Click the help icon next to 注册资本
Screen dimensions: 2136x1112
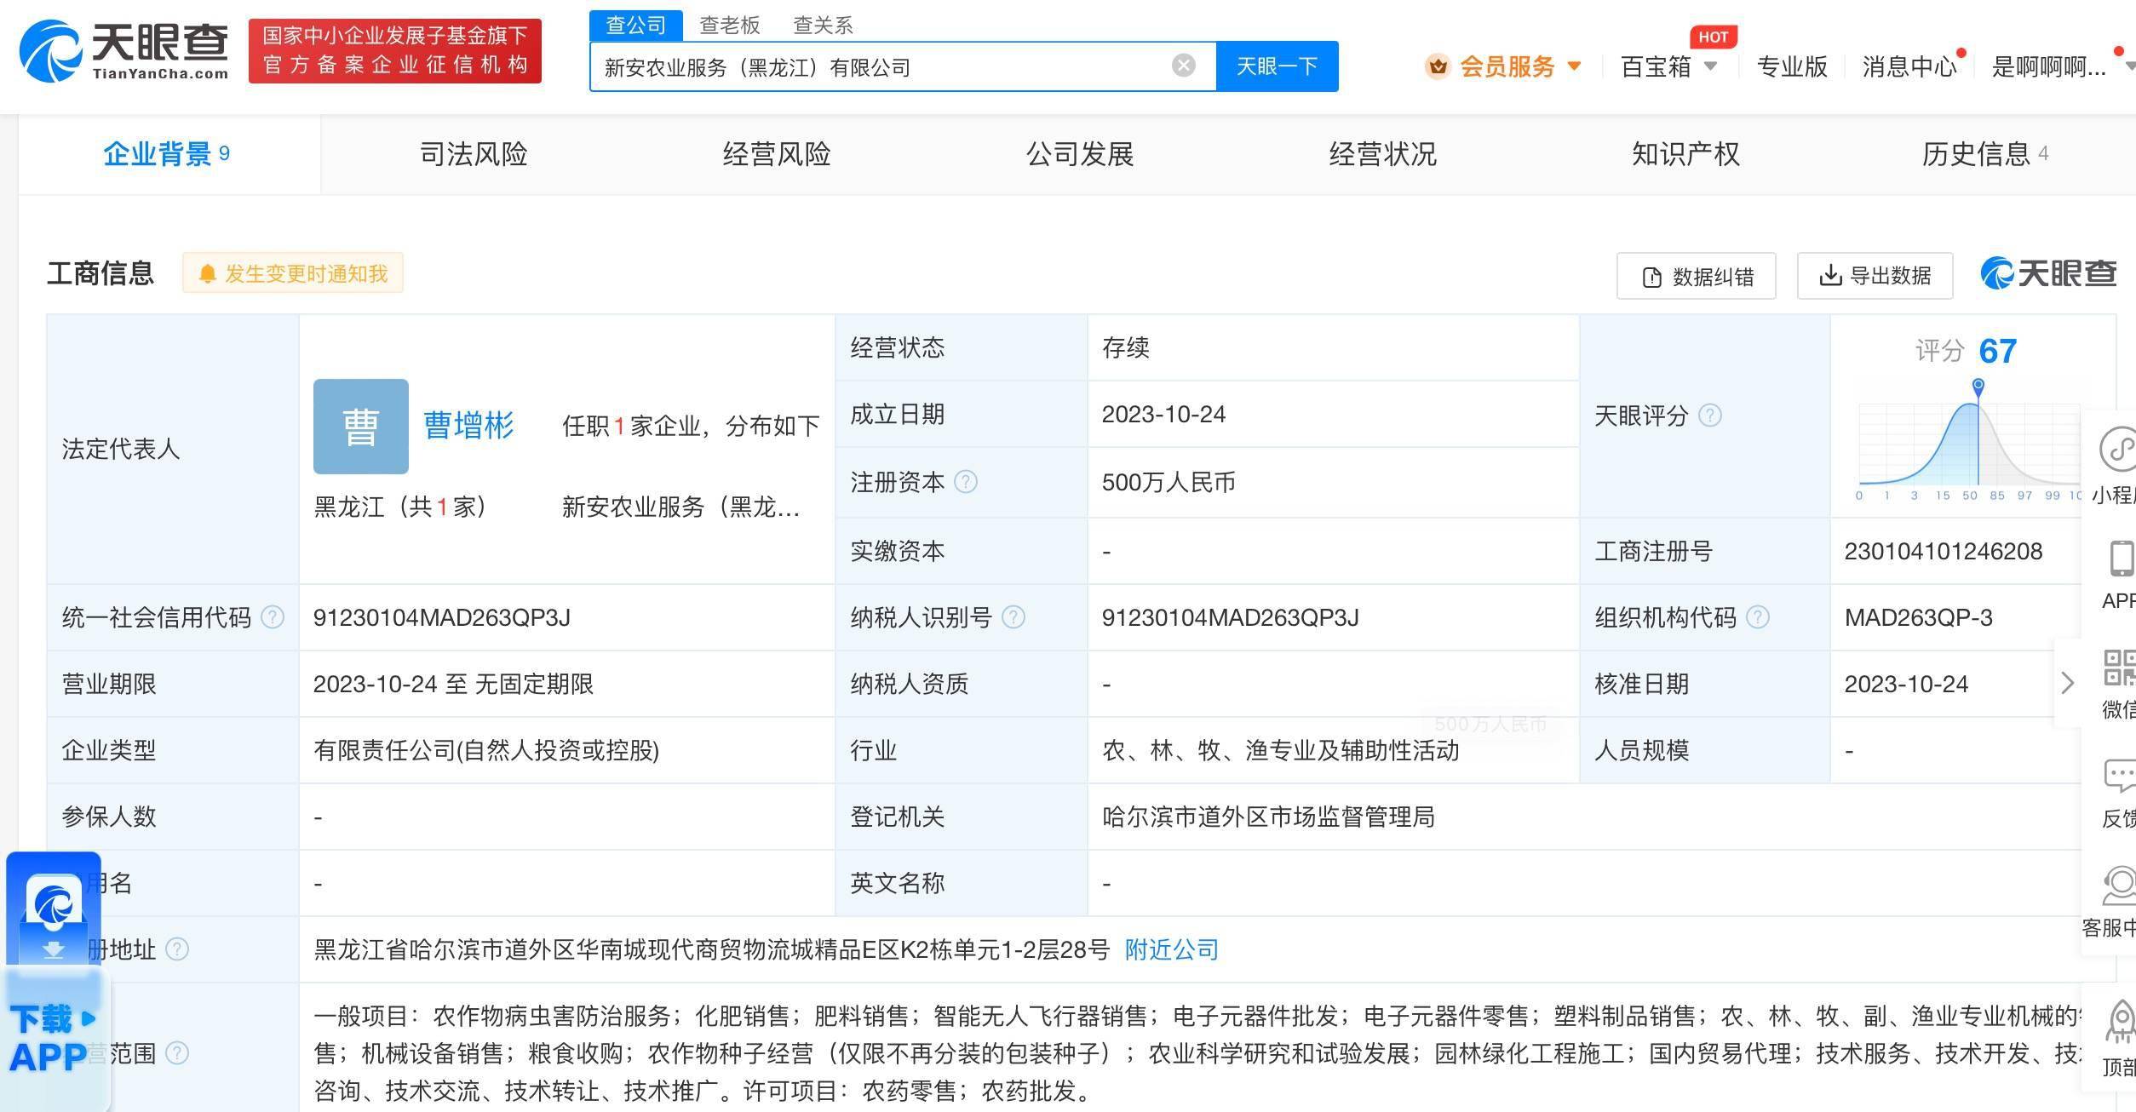click(966, 482)
